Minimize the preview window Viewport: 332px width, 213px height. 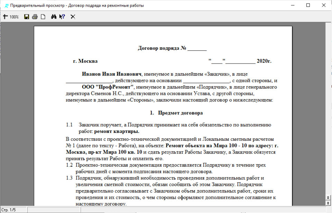pyautogui.click(x=293, y=5)
